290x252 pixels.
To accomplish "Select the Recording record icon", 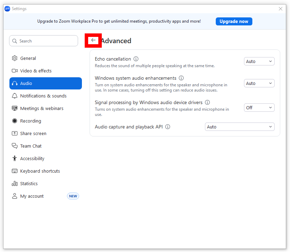I will [x=14, y=121].
